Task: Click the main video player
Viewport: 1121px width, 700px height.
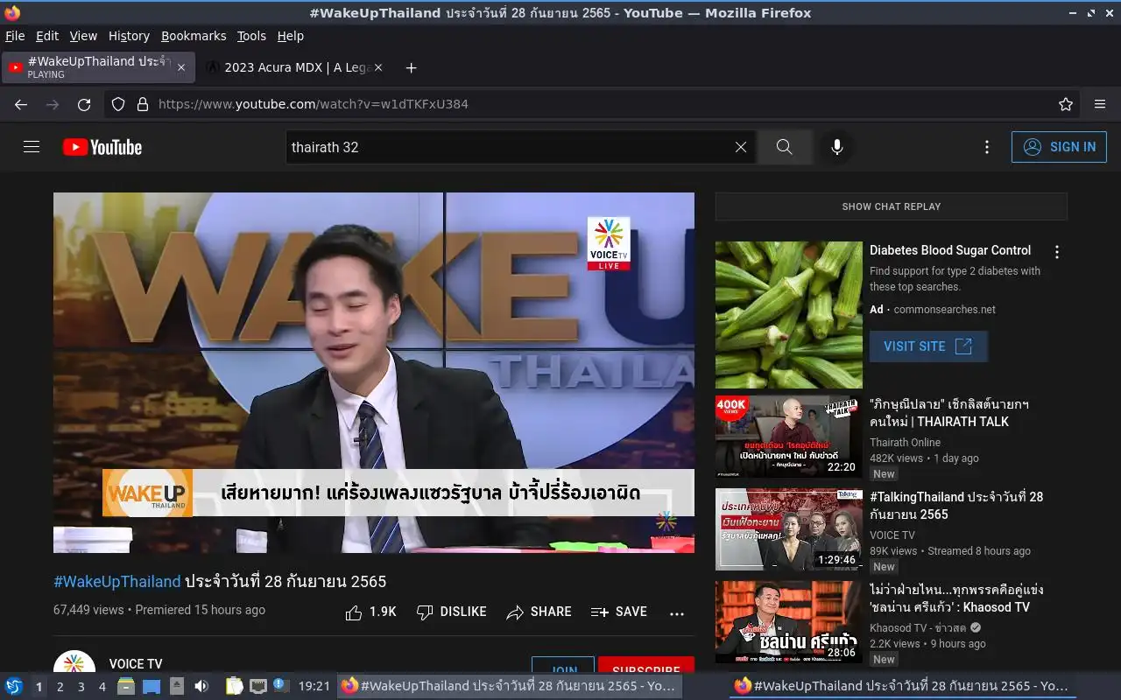Action: pos(374,373)
